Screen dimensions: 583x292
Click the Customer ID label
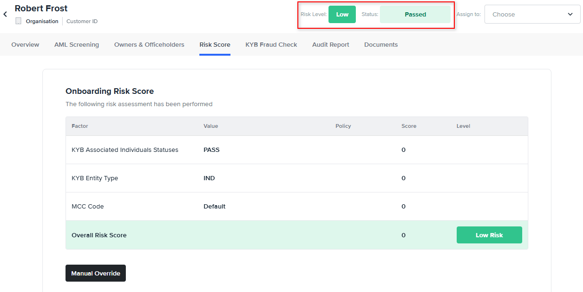(x=82, y=21)
